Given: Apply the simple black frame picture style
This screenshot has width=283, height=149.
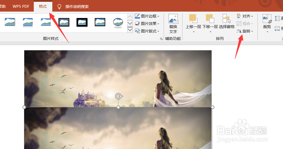Looking at the screenshot, I should click(x=100, y=22).
